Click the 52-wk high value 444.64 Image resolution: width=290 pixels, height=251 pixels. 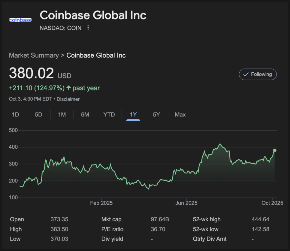click(x=260, y=219)
